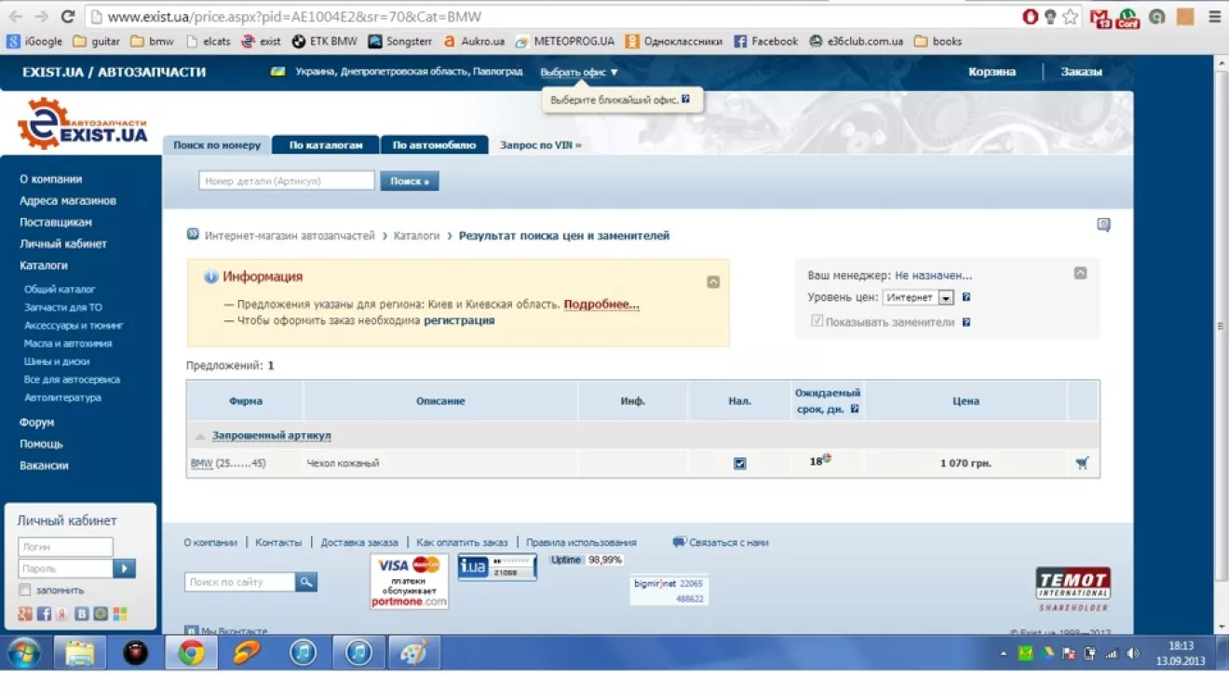
Task: Collapse the Запрошенный артикул group
Action: (x=200, y=436)
